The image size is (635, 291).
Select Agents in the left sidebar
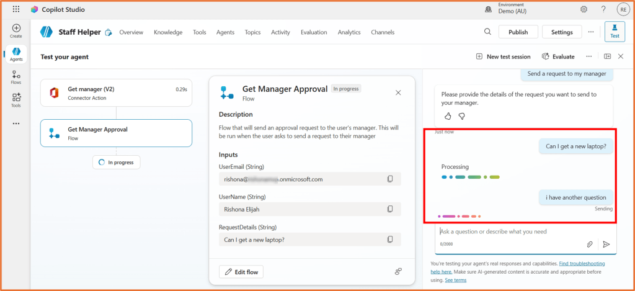pos(16,55)
